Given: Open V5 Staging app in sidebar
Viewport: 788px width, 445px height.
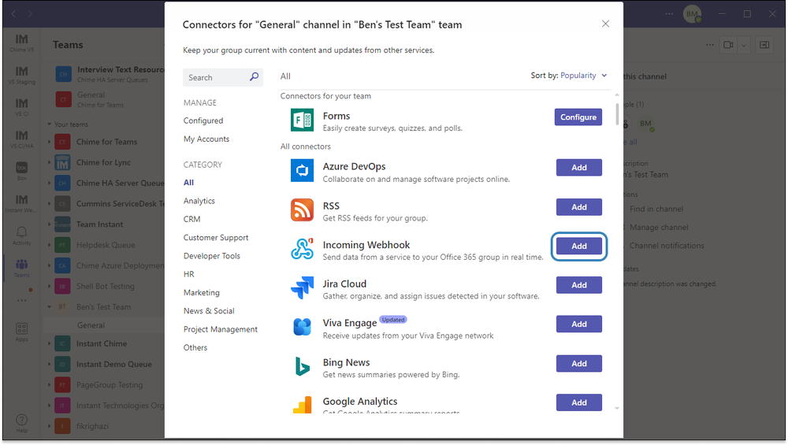Looking at the screenshot, I should pos(21,75).
